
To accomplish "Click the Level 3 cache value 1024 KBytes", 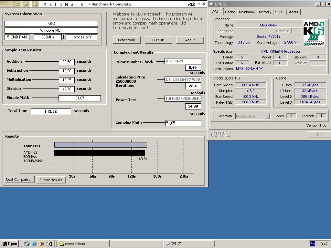I will [x=310, y=102].
